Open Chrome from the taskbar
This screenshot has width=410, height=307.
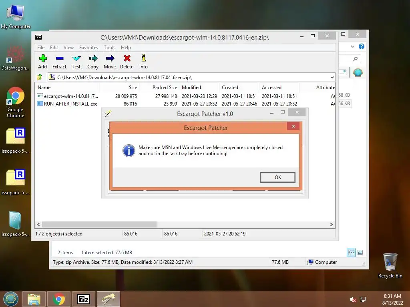pyautogui.click(x=59, y=299)
